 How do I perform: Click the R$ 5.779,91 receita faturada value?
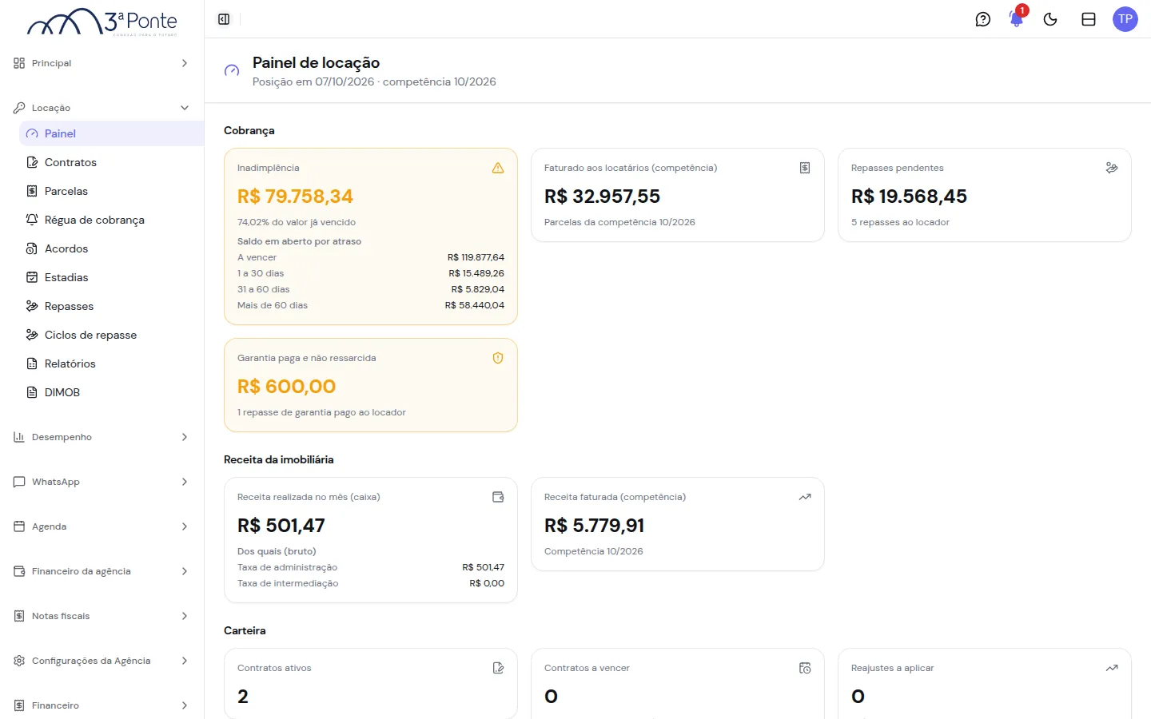pos(594,526)
